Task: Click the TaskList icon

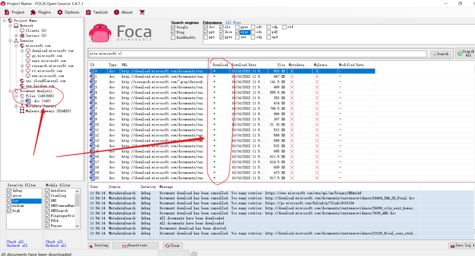Action: pyautogui.click(x=88, y=12)
